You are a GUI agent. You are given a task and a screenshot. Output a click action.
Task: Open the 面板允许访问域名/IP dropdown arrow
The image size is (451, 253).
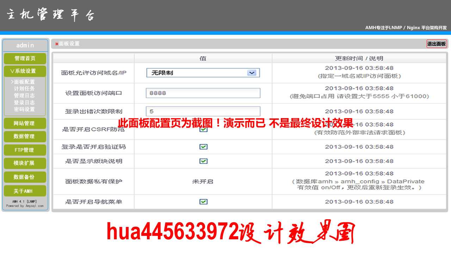252,73
